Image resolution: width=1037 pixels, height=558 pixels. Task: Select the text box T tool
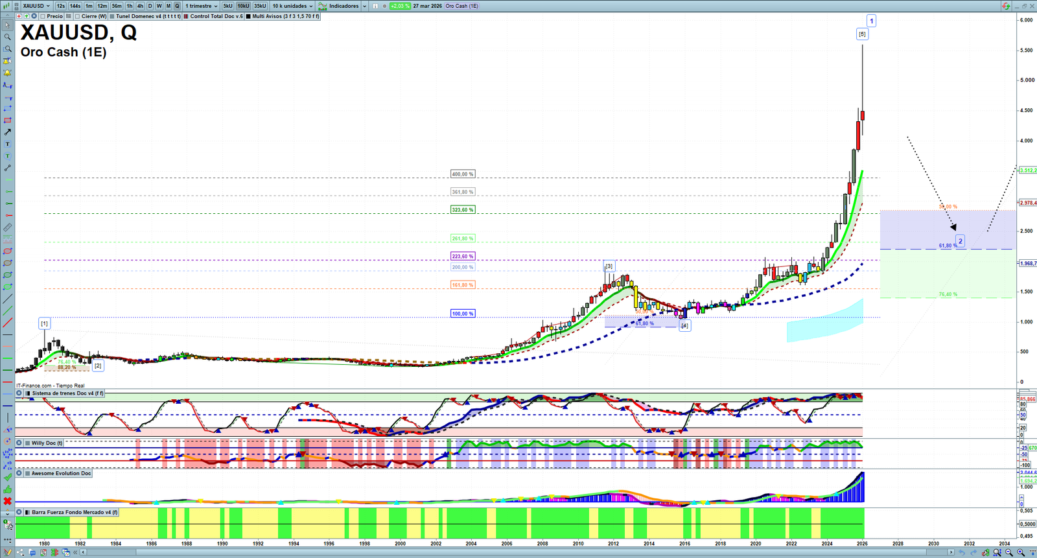(x=7, y=145)
